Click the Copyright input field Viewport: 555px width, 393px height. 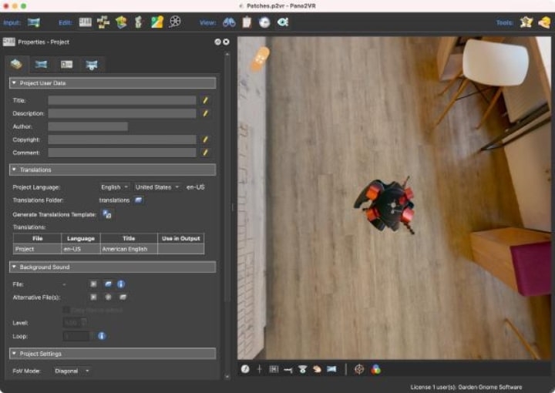122,139
